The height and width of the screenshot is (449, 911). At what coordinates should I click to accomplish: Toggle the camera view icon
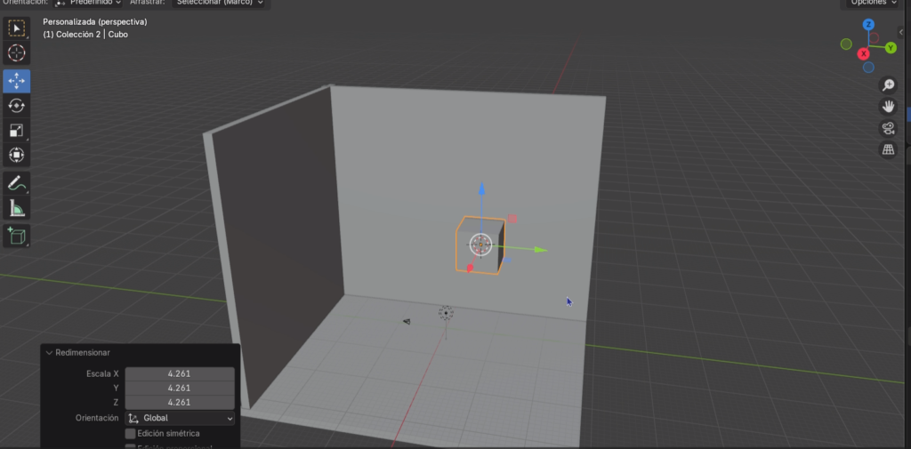pyautogui.click(x=888, y=128)
